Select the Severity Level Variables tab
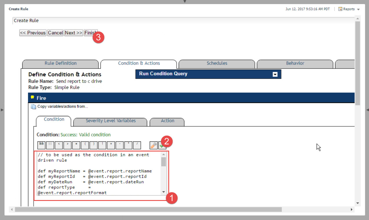This screenshot has width=369, height=220. 111,121
